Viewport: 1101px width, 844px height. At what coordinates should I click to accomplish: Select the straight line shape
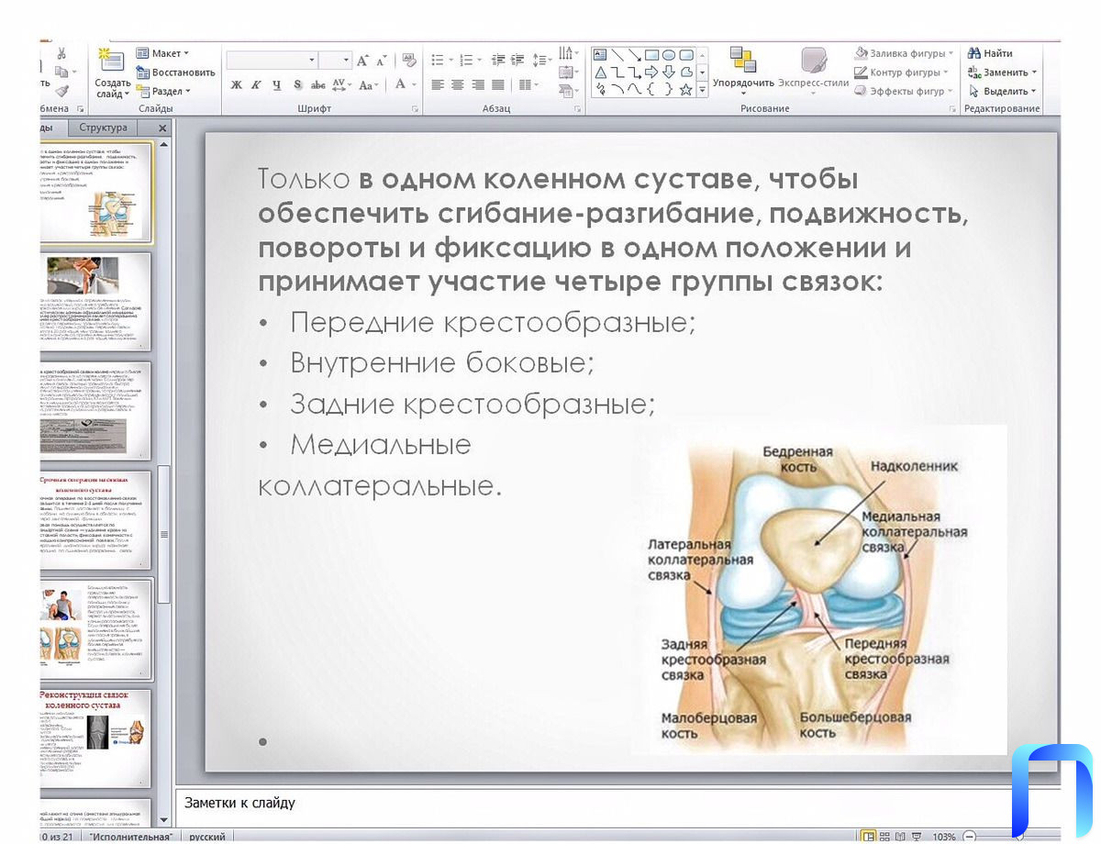click(x=617, y=54)
